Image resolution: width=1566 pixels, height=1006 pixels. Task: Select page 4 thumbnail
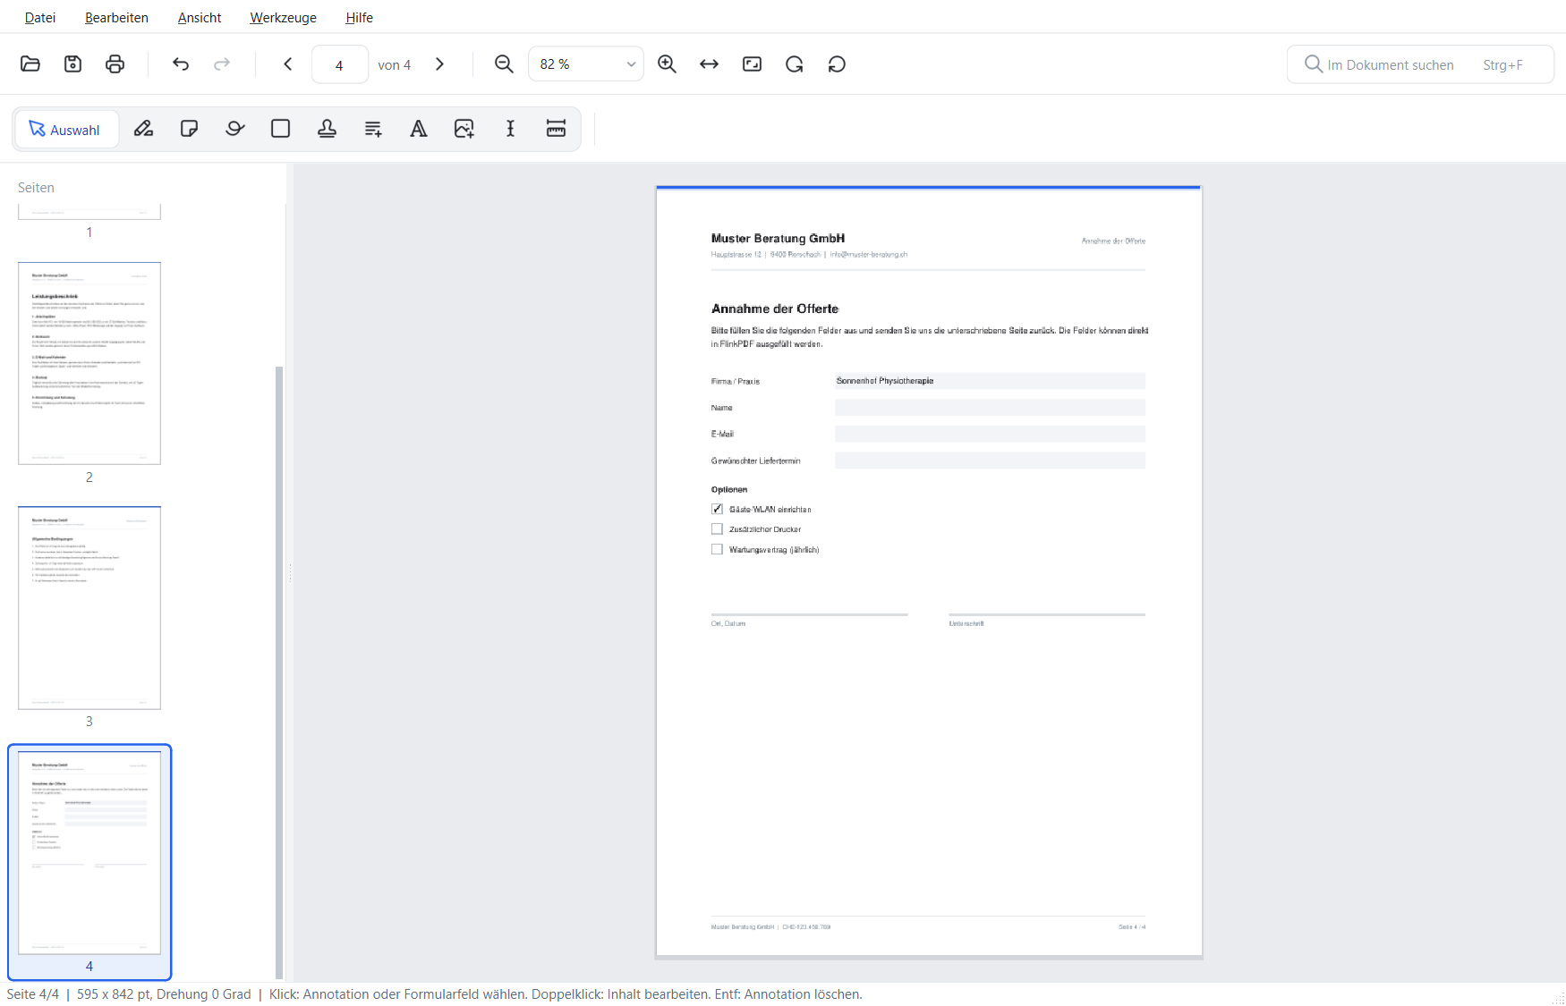[89, 852]
